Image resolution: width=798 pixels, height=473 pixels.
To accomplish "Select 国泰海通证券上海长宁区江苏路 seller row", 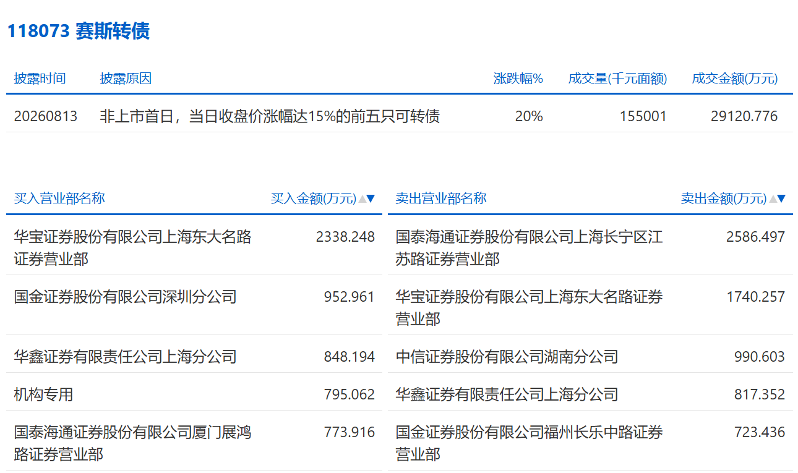I will 530,248.
